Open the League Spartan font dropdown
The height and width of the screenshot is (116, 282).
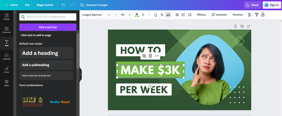coord(96,15)
